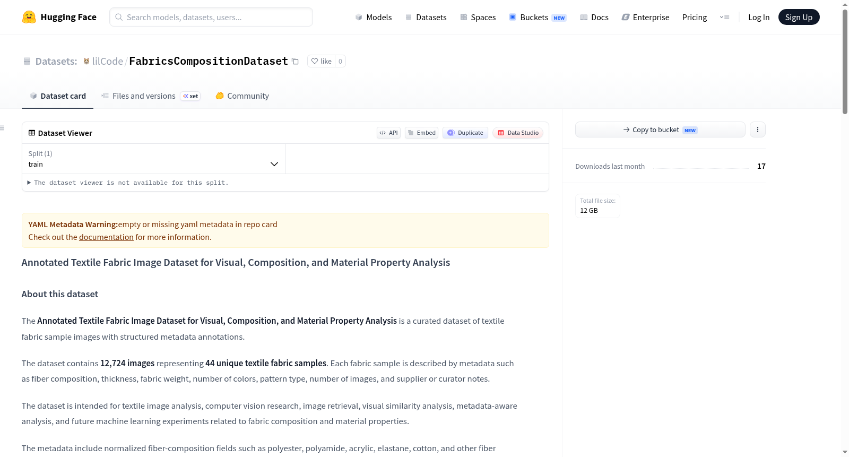Click the 'About this dataset' heading
The width and height of the screenshot is (849, 457).
(60, 294)
